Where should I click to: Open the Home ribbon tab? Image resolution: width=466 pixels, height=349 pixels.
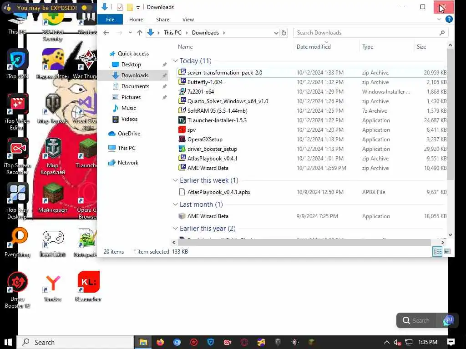click(x=136, y=19)
